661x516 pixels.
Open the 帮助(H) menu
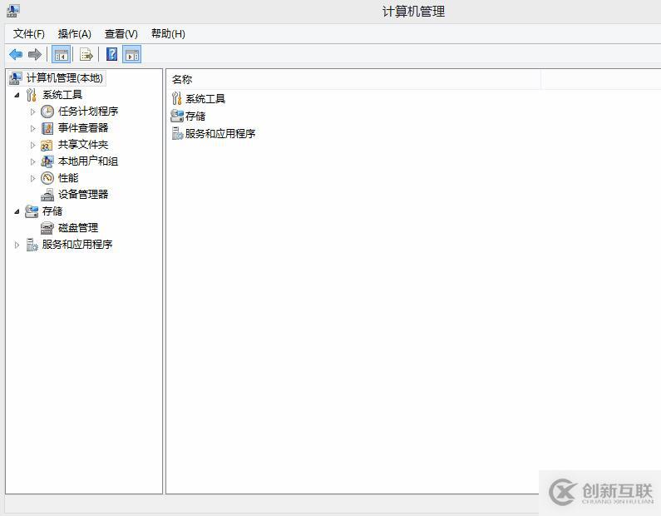point(168,34)
